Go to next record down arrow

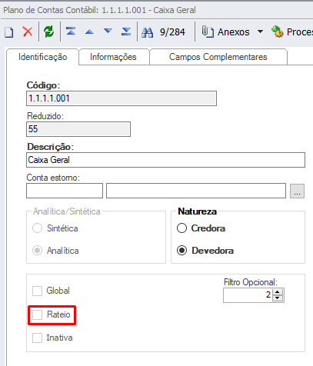click(108, 32)
